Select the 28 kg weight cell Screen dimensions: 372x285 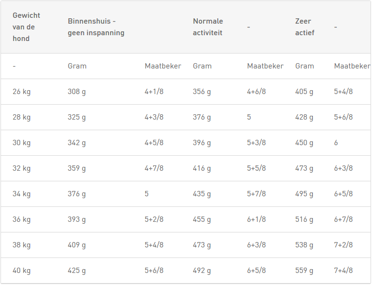tap(22, 117)
